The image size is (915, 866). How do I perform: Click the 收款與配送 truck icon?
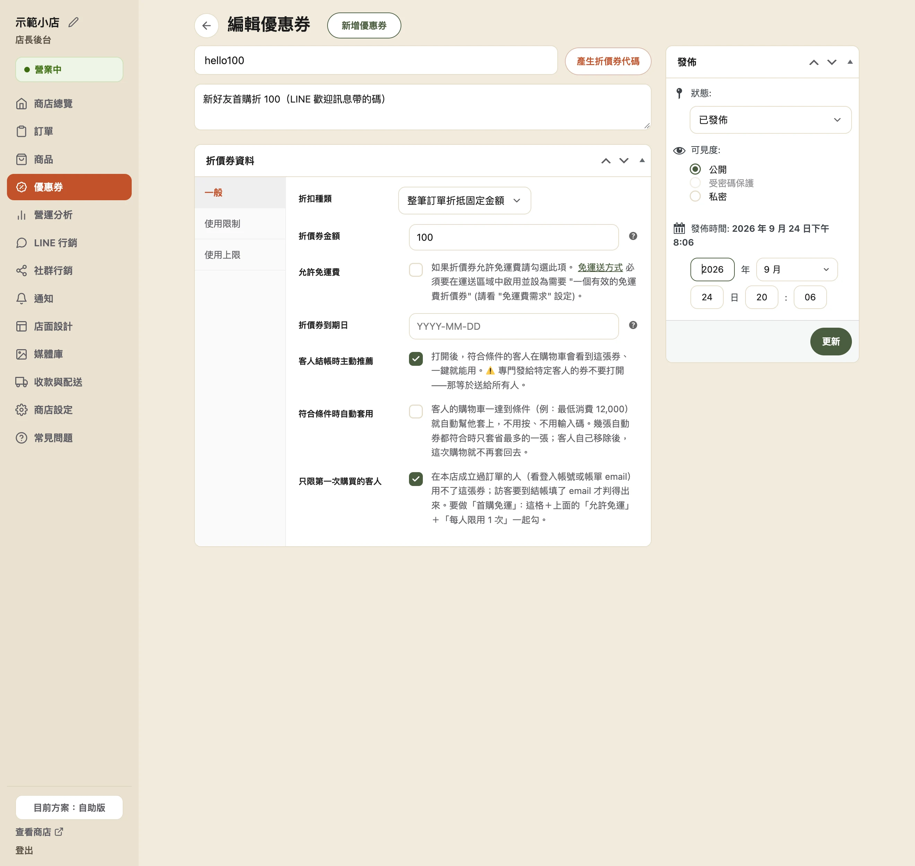(21, 382)
